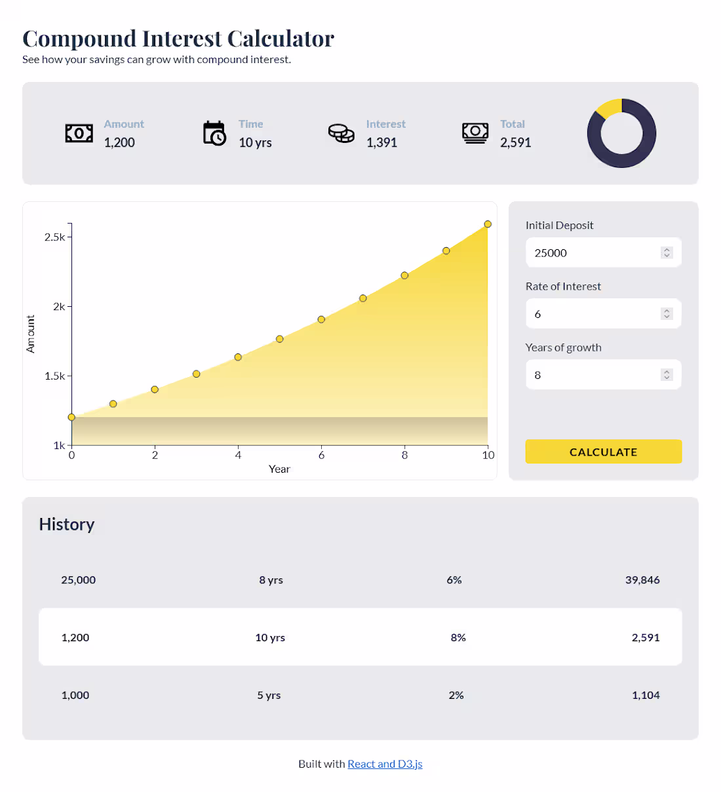Decrease Rate of Interest using the stepper arrows
Viewport: 721px width, 792px height.
(x=667, y=317)
